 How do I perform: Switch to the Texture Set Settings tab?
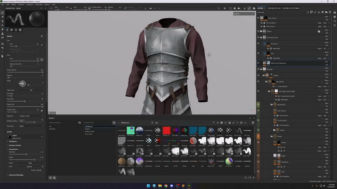[290, 8]
